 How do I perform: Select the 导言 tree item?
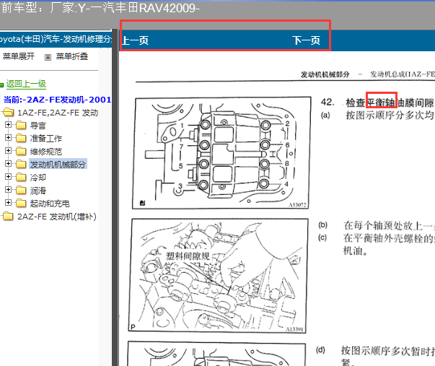point(38,126)
